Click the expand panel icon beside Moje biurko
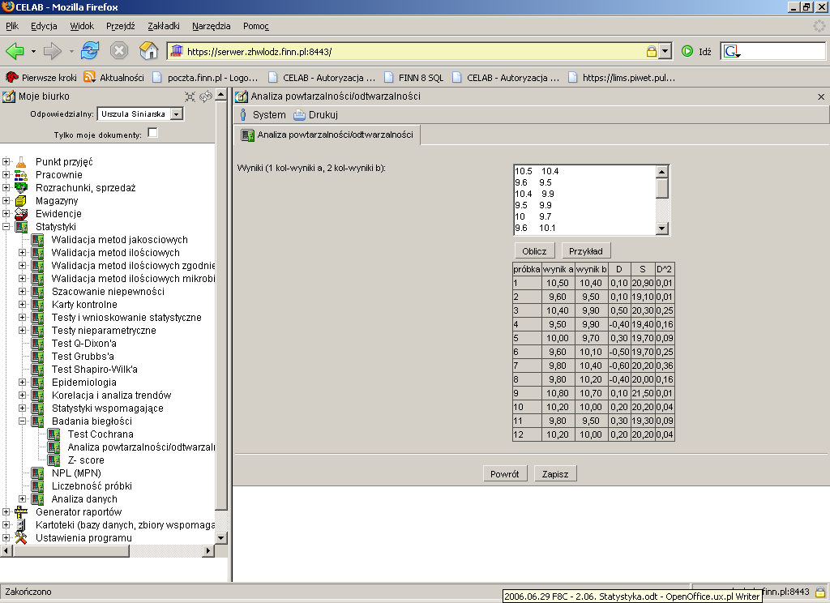The image size is (830, 603). click(190, 96)
